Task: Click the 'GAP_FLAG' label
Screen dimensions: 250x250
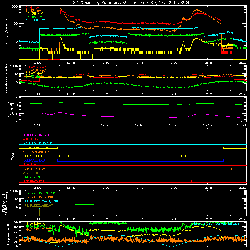Action: [31, 139]
